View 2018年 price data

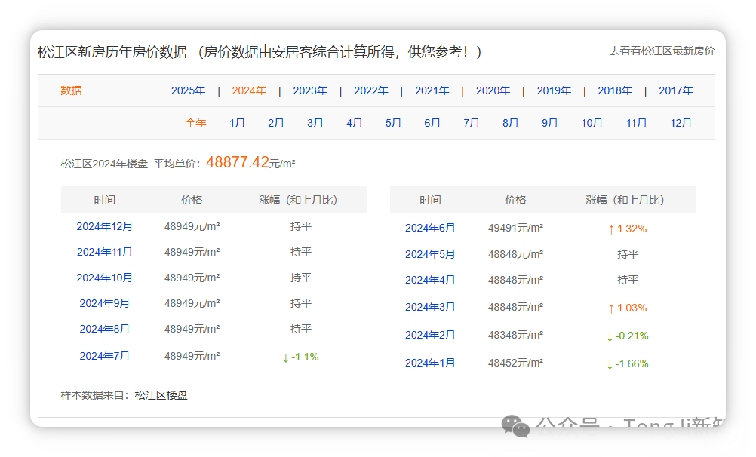[615, 90]
